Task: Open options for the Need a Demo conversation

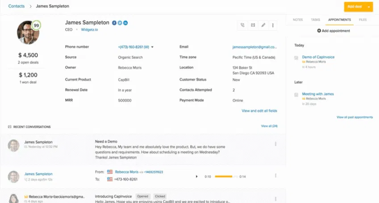Action: point(275,144)
